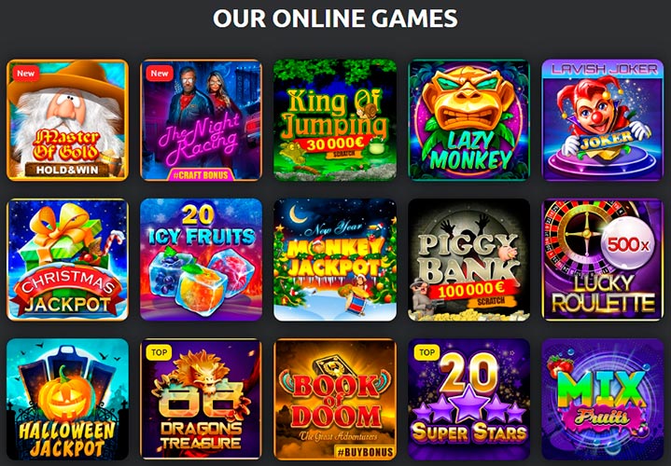Select the King of Jumping scratch game

pyautogui.click(x=335, y=120)
